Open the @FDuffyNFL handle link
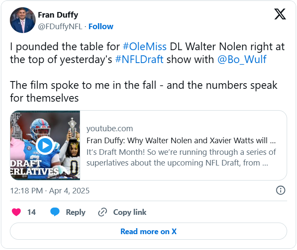 [60, 27]
